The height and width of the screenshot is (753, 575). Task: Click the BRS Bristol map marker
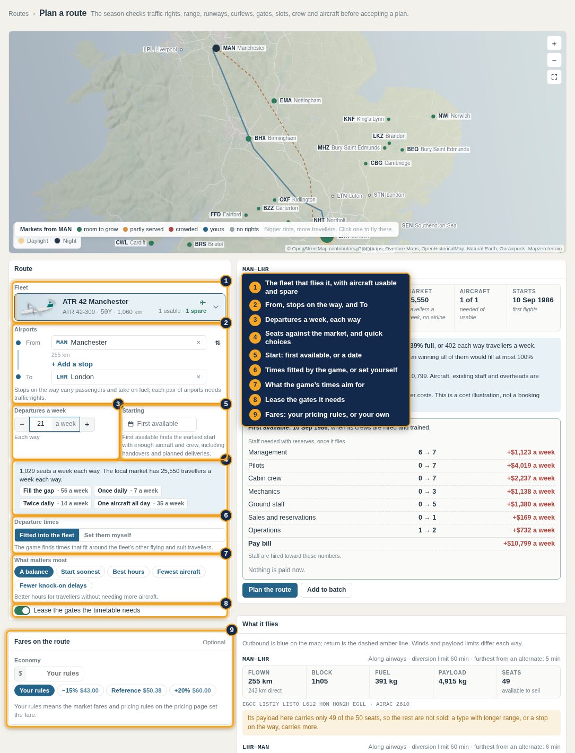coord(189,244)
